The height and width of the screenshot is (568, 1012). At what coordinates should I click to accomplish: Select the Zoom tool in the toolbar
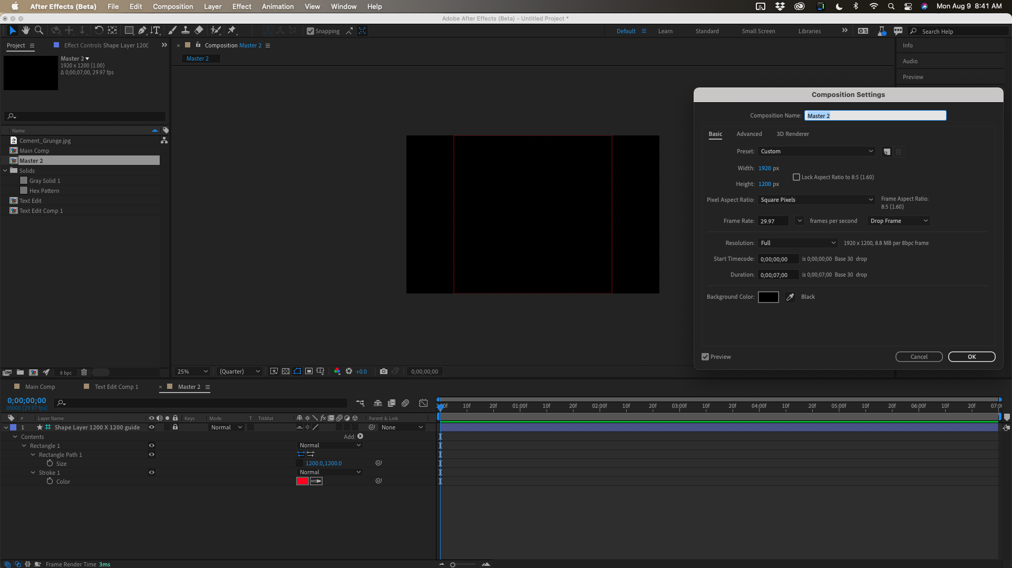click(38, 30)
